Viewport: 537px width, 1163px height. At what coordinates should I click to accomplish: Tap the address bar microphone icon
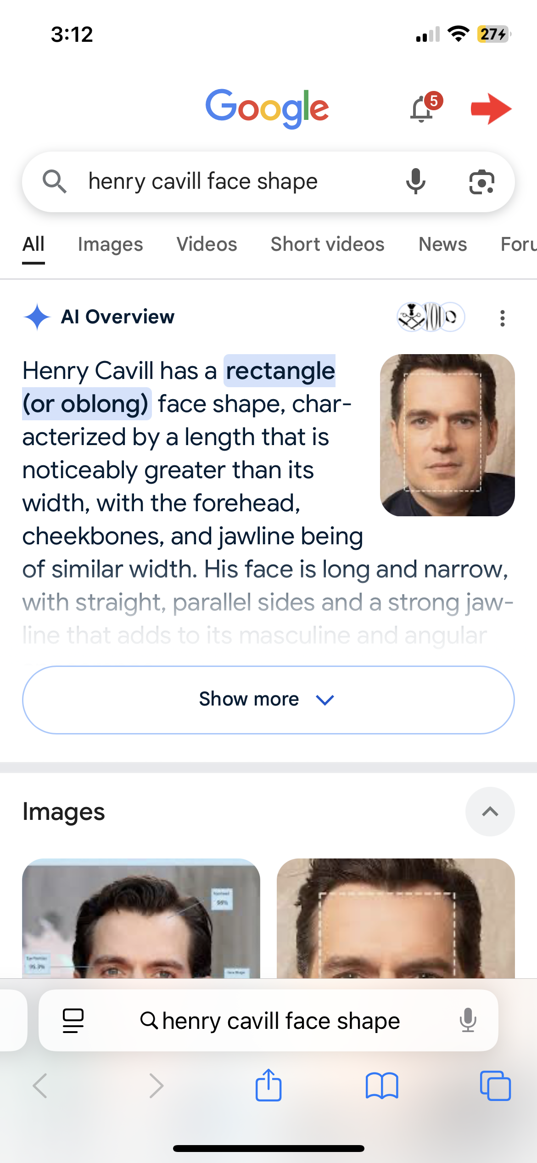(x=468, y=1021)
